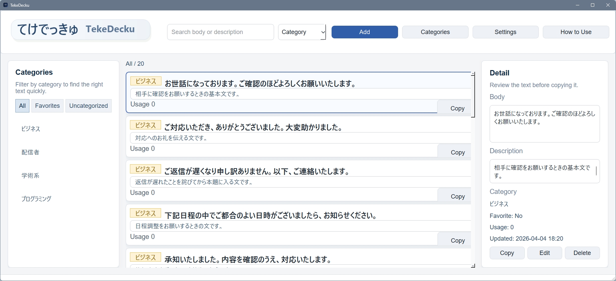This screenshot has width=616, height=281.
Task: Click the list scrollbar down arrow
Action: click(x=473, y=266)
